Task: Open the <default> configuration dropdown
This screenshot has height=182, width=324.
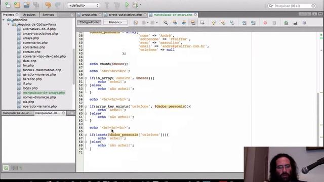Action: tap(84, 6)
